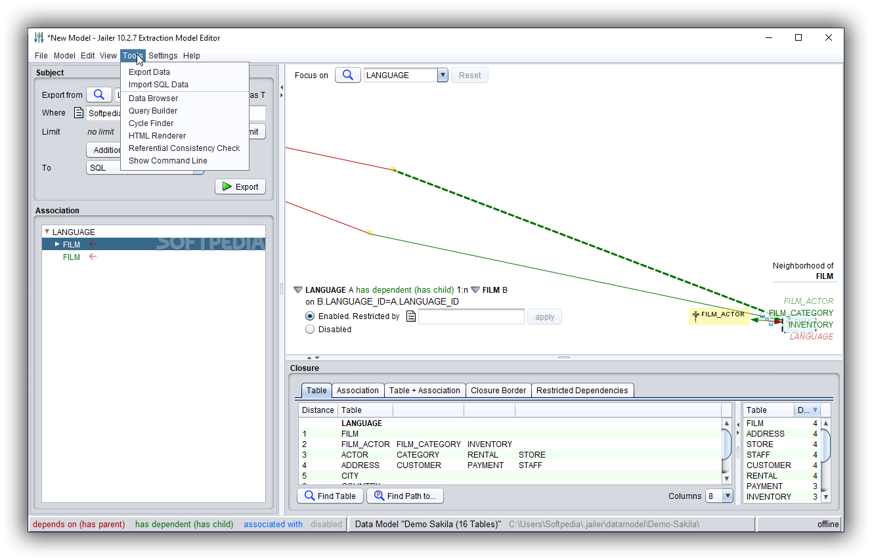Click INVENTORY in the neighborhood list
The height and width of the screenshot is (560, 872).
(811, 325)
